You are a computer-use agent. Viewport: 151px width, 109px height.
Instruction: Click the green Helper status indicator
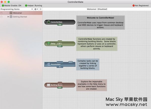click(26, 6)
